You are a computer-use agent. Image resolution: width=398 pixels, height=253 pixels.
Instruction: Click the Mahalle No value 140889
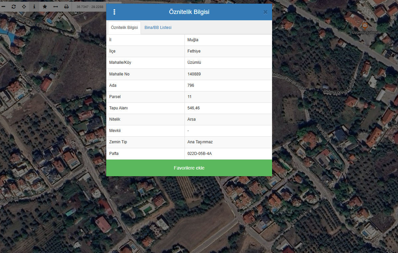coord(194,74)
